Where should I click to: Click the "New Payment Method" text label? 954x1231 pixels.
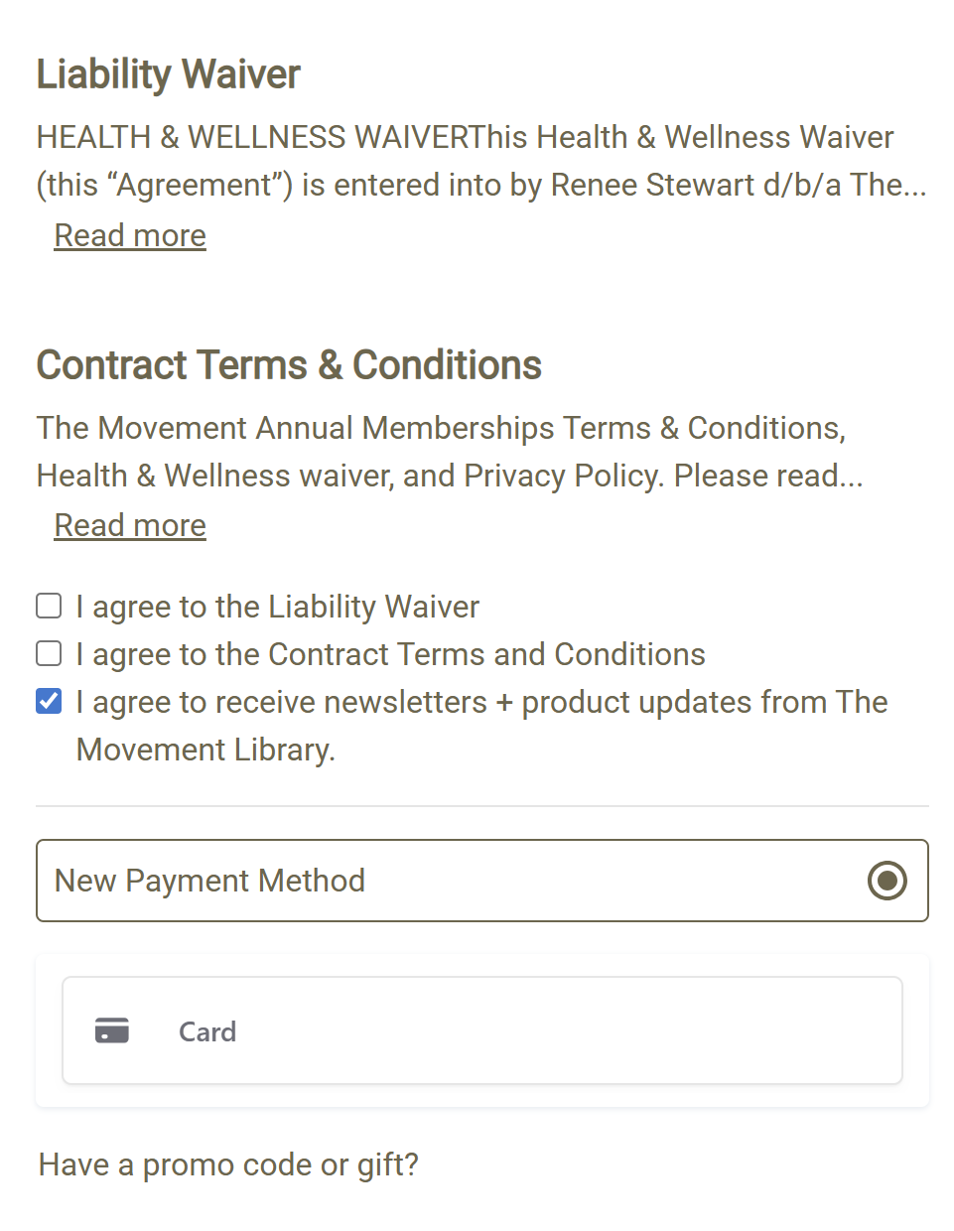(x=209, y=881)
